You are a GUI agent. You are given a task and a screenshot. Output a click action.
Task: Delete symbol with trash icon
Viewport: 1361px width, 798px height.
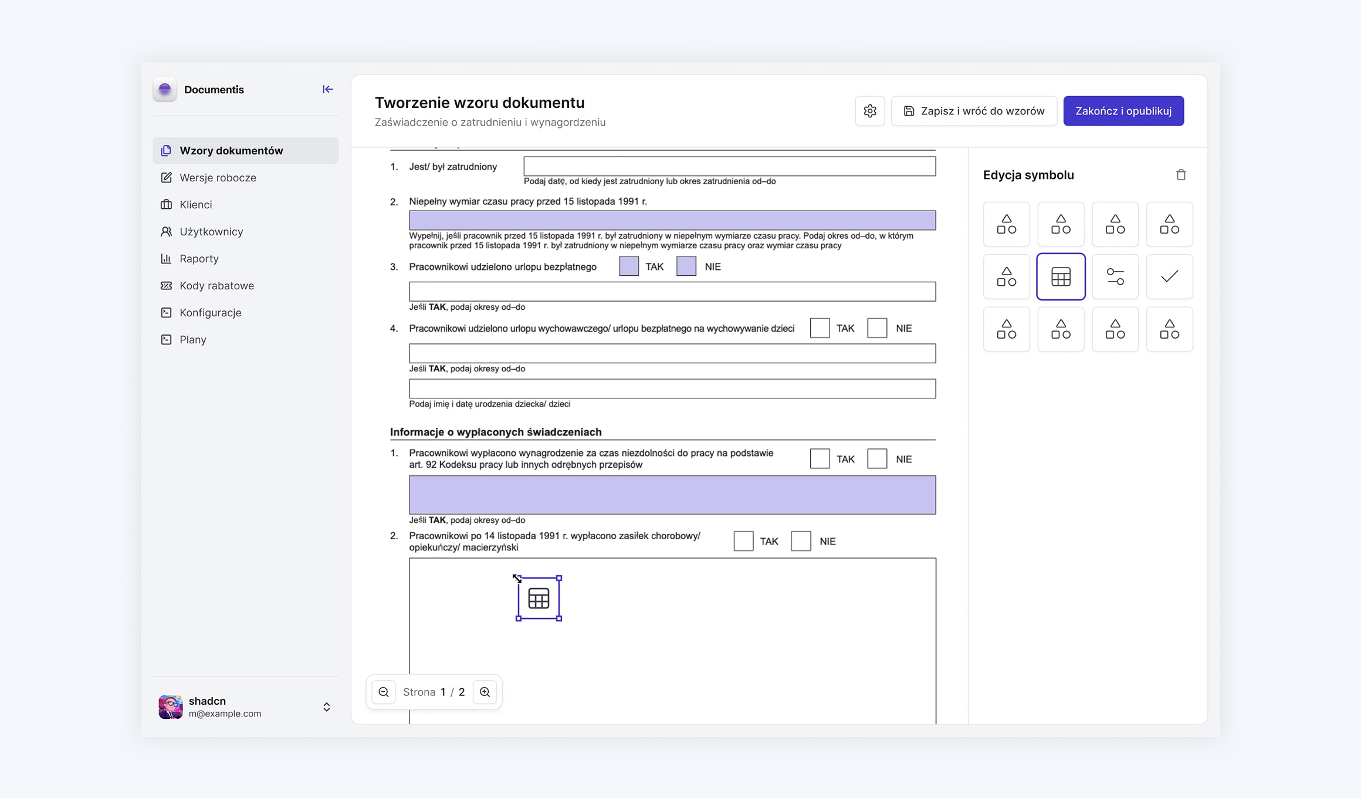point(1181,175)
